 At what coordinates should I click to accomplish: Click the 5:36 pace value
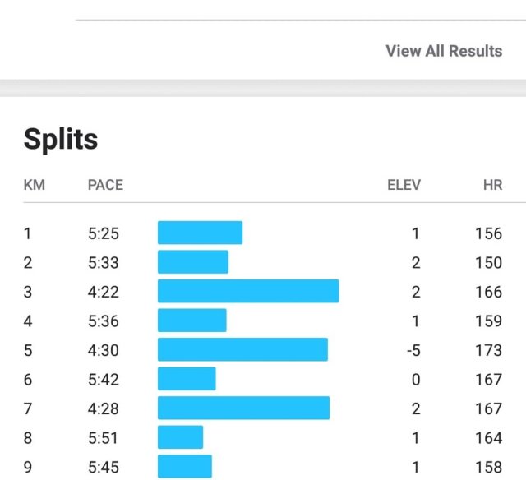tap(104, 321)
